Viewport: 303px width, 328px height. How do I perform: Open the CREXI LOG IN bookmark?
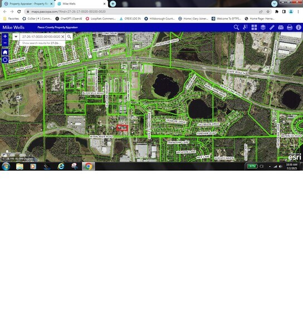tap(130, 18)
